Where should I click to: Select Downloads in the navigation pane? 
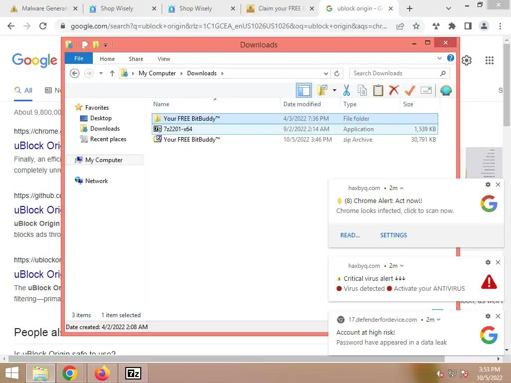click(x=105, y=128)
